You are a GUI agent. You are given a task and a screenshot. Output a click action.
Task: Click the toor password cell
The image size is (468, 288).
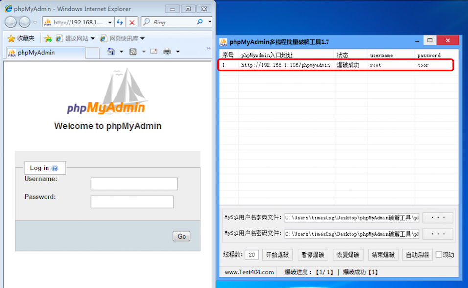423,65
